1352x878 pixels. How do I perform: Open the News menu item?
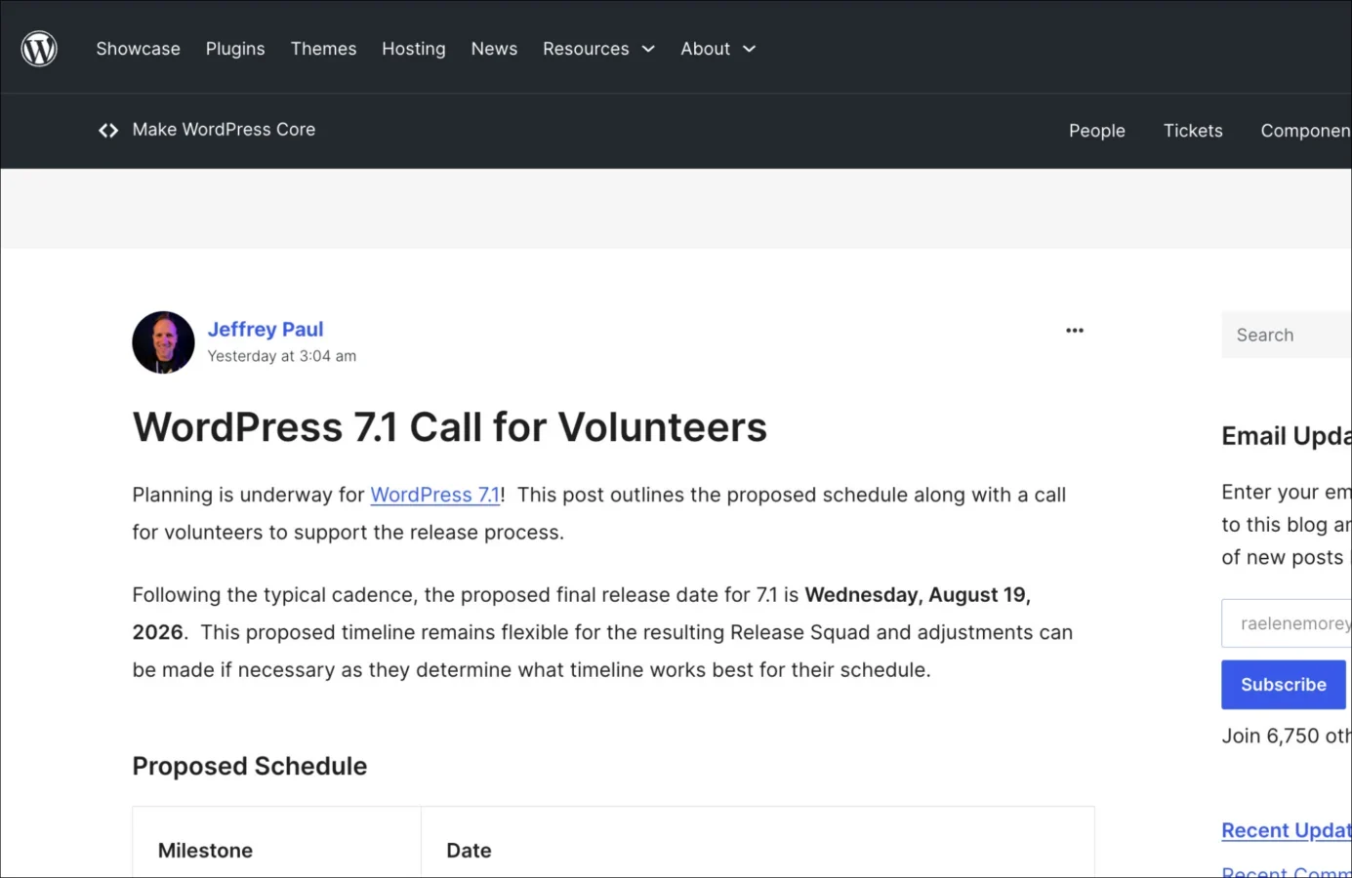(494, 49)
